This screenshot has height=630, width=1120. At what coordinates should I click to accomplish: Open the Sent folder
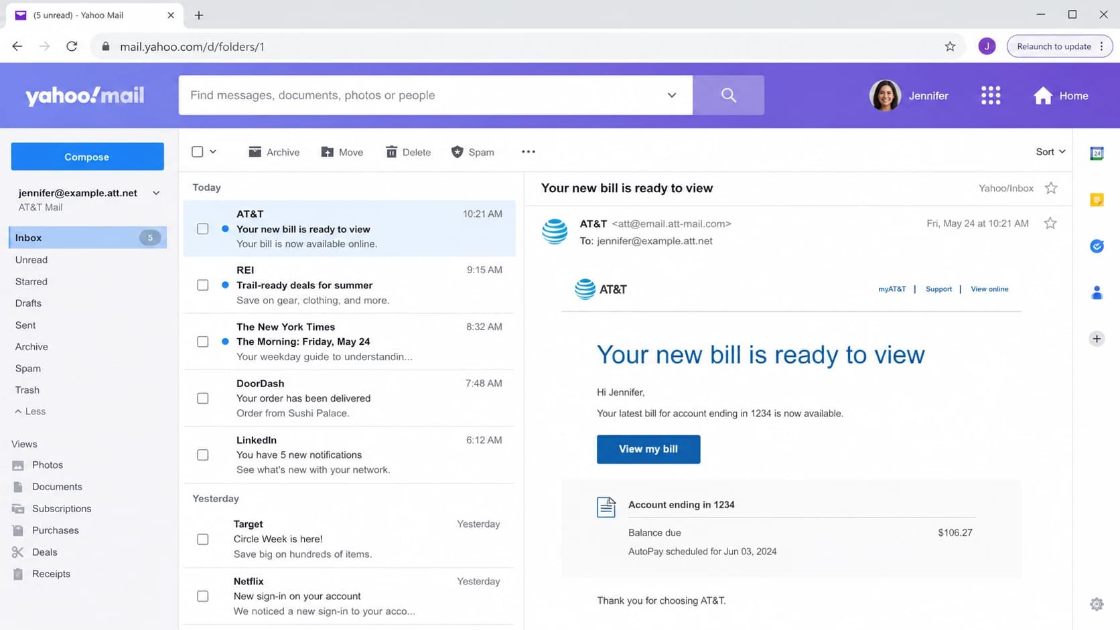point(25,325)
